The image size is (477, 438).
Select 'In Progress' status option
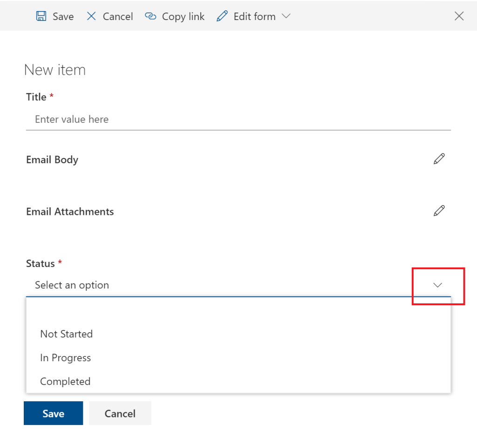point(66,358)
